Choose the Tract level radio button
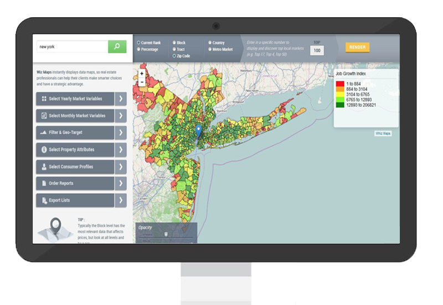The width and height of the screenshot is (443, 305). 174,49
